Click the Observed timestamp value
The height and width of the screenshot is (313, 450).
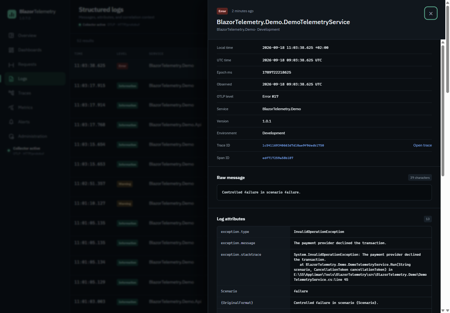(292, 85)
